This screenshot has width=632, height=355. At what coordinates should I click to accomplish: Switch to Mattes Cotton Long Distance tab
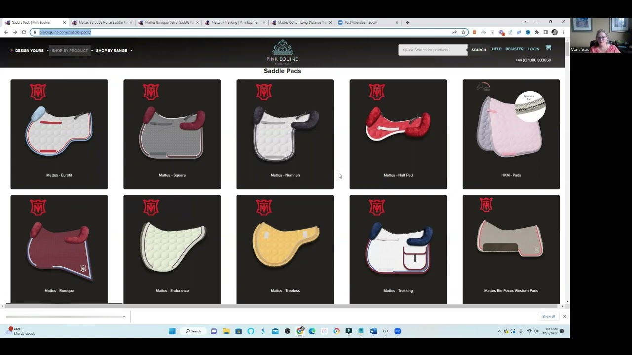click(302, 22)
